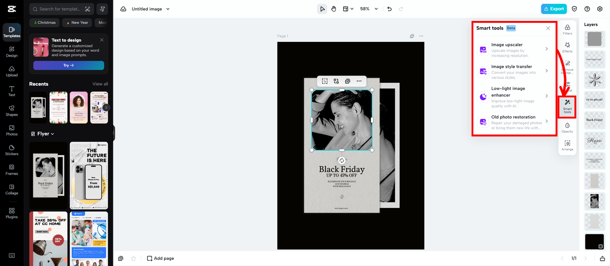The height and width of the screenshot is (266, 610).
Task: Open the Design sidebar panel
Action: click(12, 51)
